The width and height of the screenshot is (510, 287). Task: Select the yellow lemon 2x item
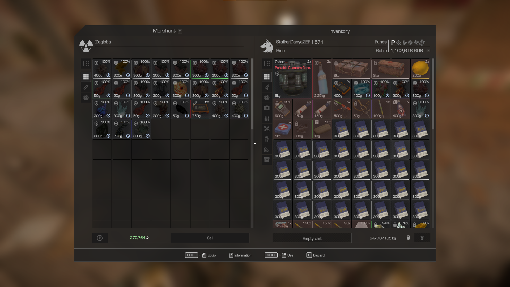(420, 69)
